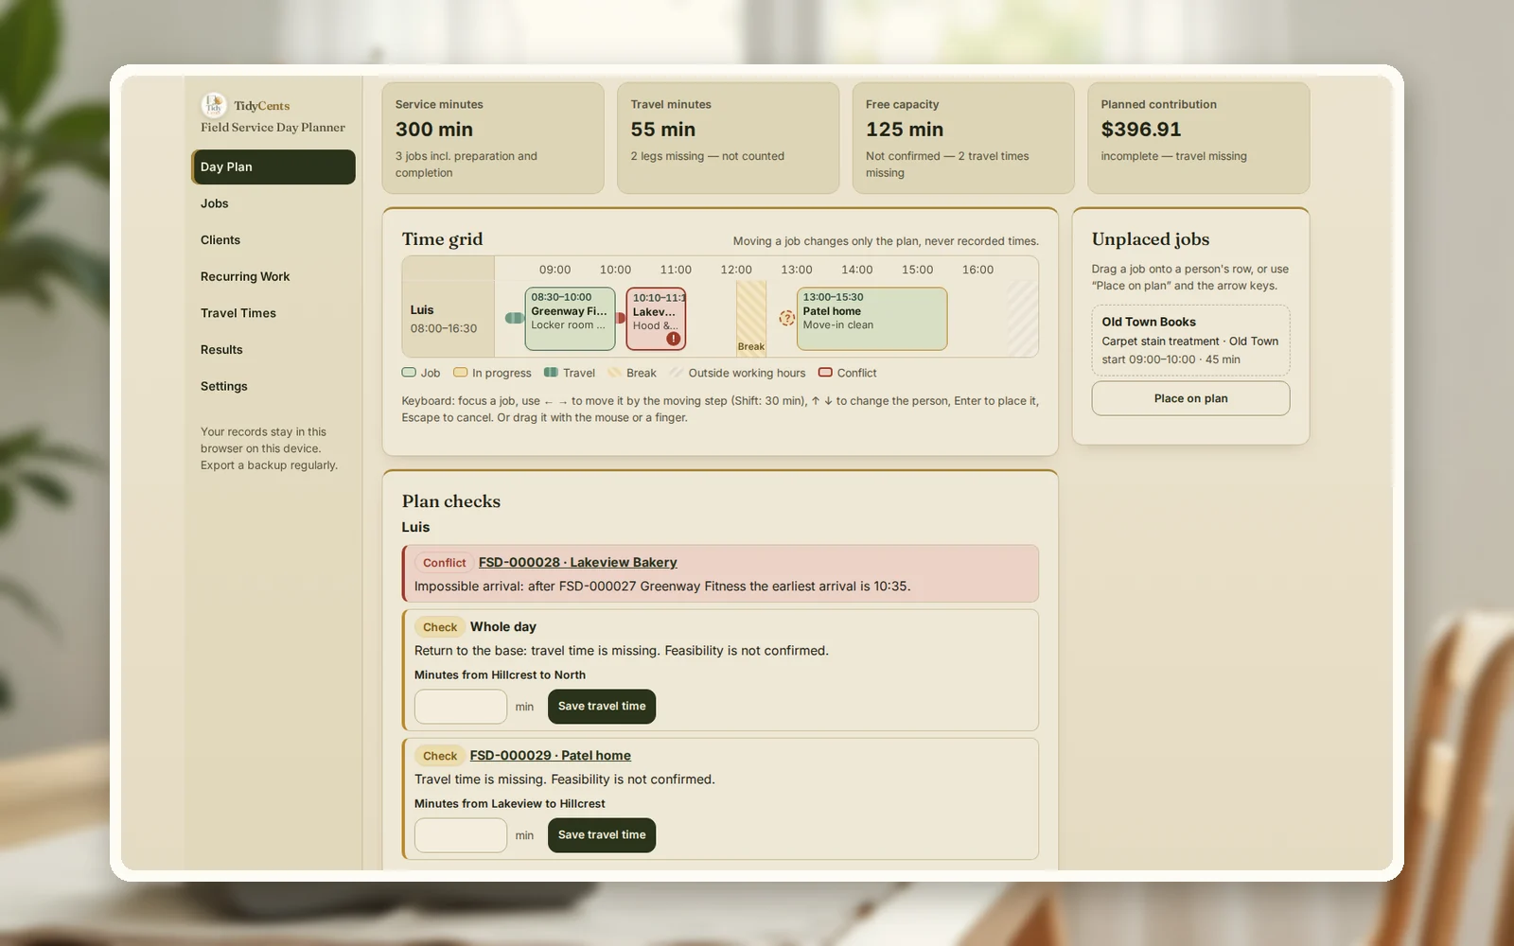Go to Clients in sidebar

pyautogui.click(x=273, y=240)
